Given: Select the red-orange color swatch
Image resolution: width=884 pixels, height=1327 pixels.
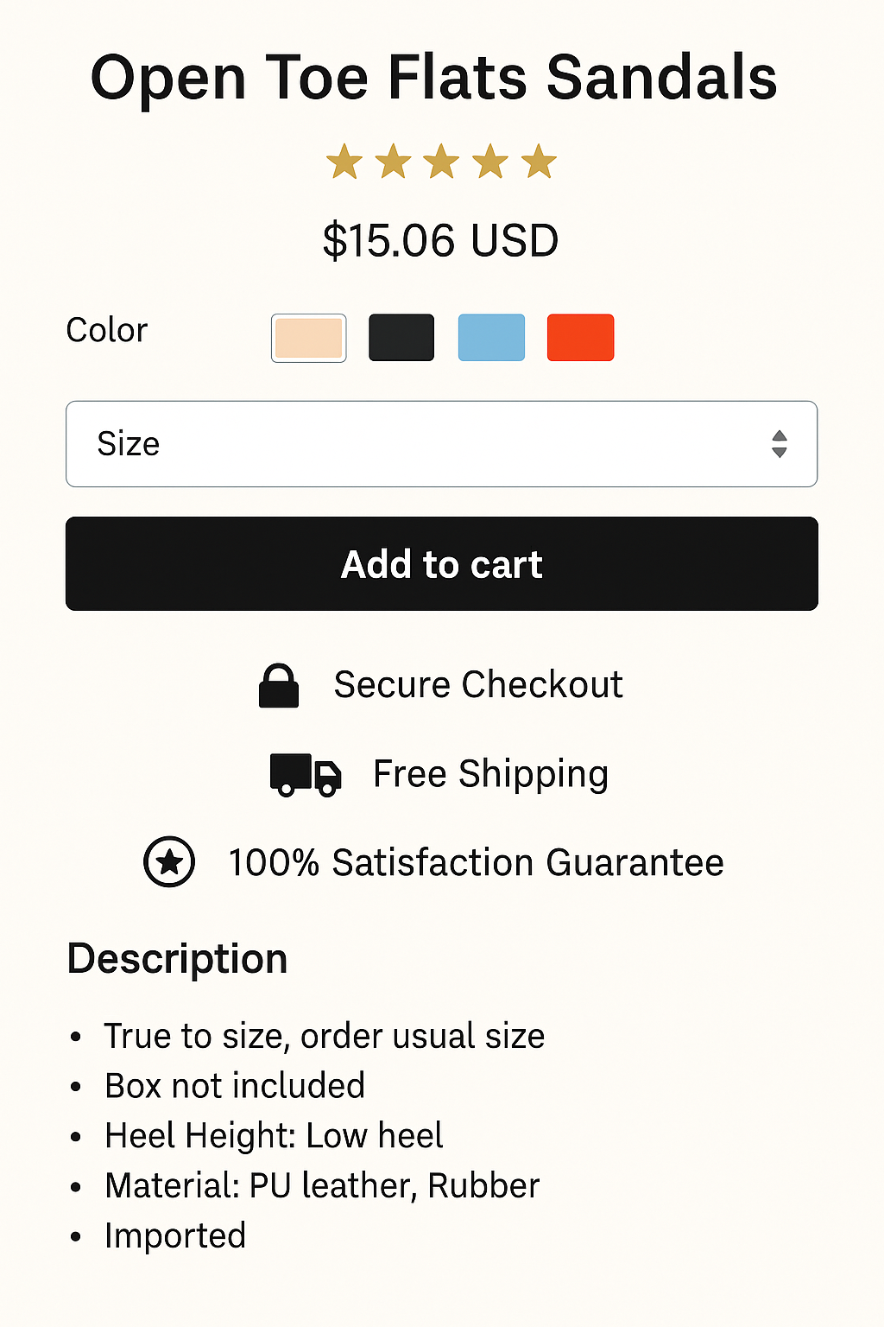Looking at the screenshot, I should (581, 338).
